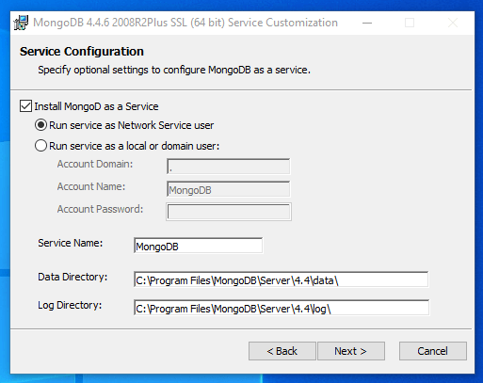Select Run service as Network Service user
Viewport: 483px width, 383px height.
[40, 125]
